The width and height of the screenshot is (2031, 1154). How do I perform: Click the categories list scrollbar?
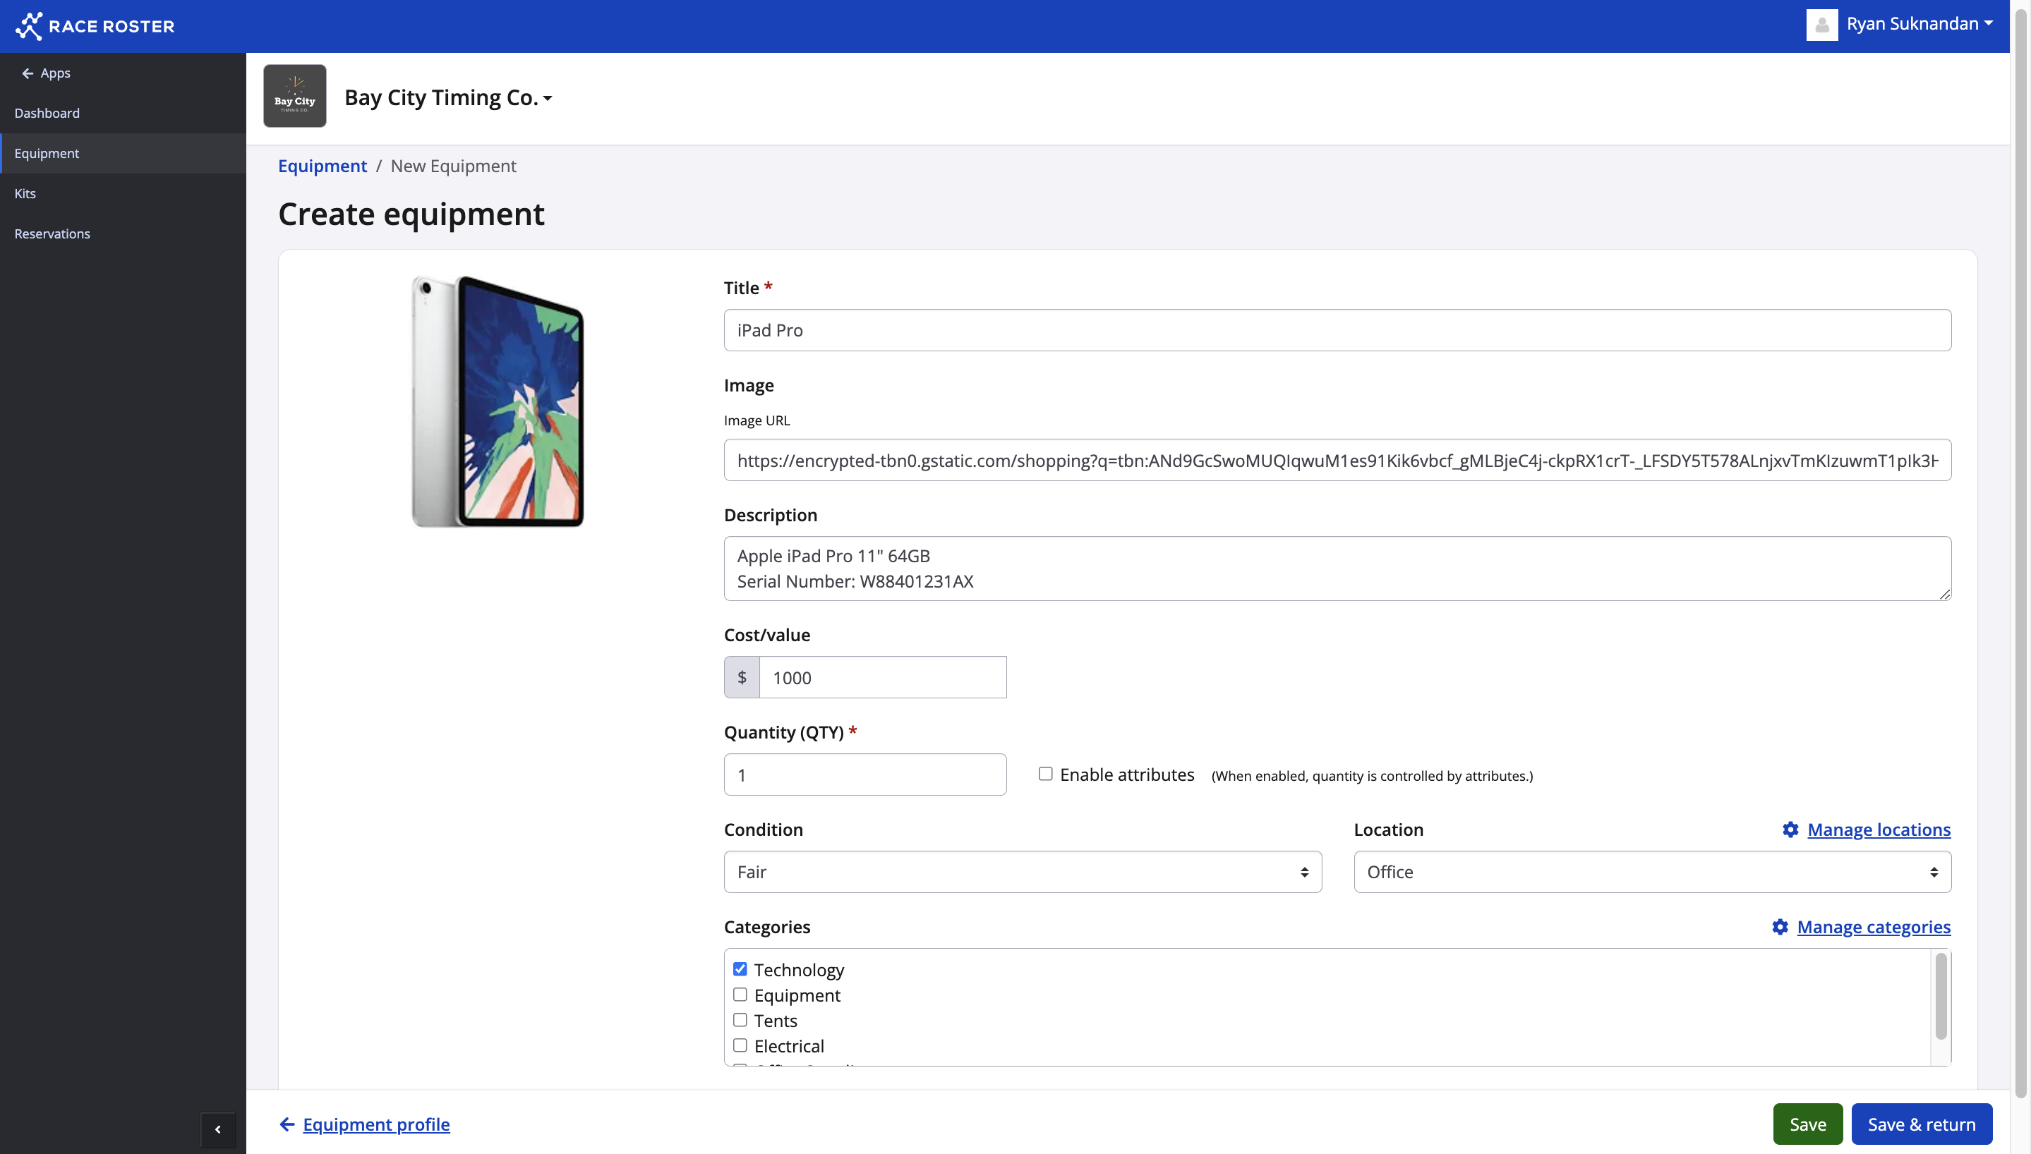1940,997
